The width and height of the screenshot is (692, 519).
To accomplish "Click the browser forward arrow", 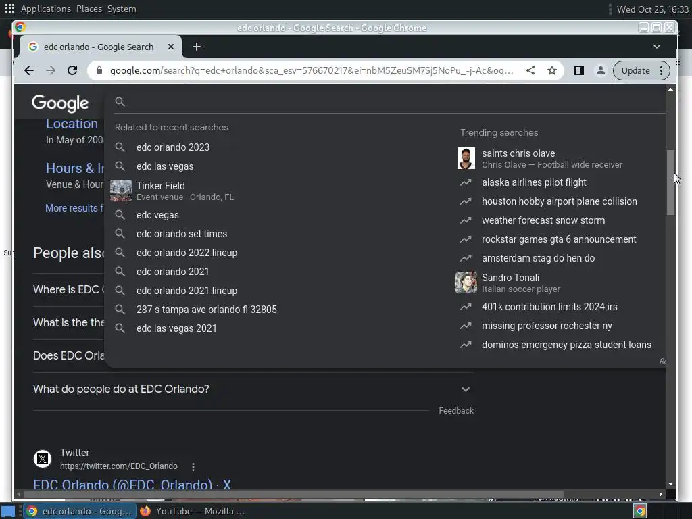I will 51,70.
